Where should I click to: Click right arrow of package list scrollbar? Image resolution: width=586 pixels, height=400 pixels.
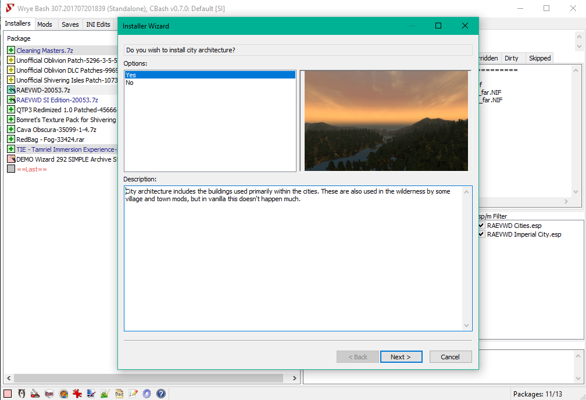click(x=295, y=378)
